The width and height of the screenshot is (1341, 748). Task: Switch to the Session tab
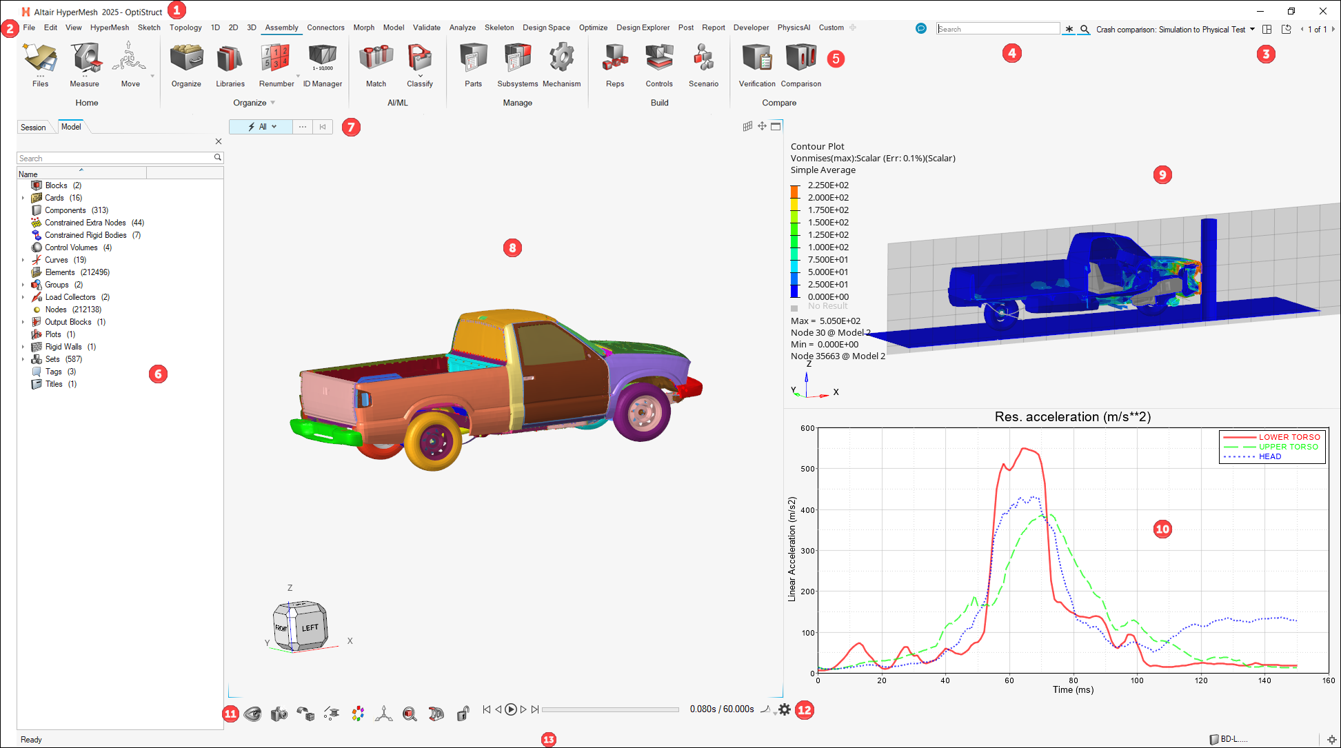(x=33, y=128)
